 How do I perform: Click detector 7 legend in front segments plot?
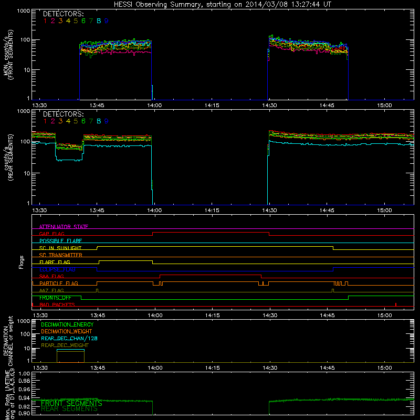(91, 21)
